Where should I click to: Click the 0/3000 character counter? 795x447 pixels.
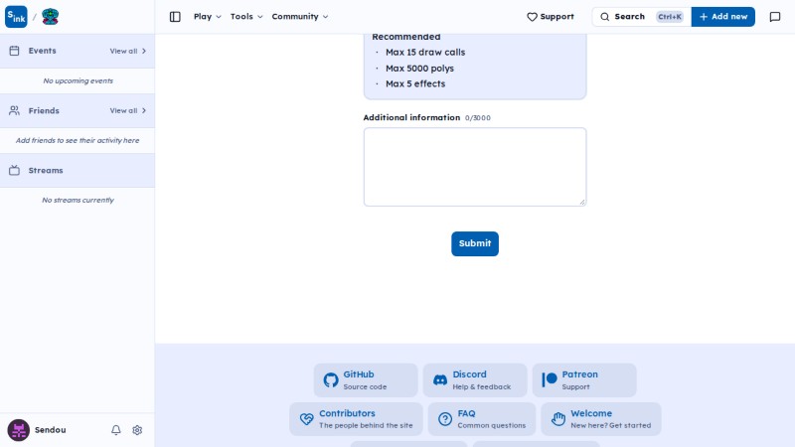478,118
